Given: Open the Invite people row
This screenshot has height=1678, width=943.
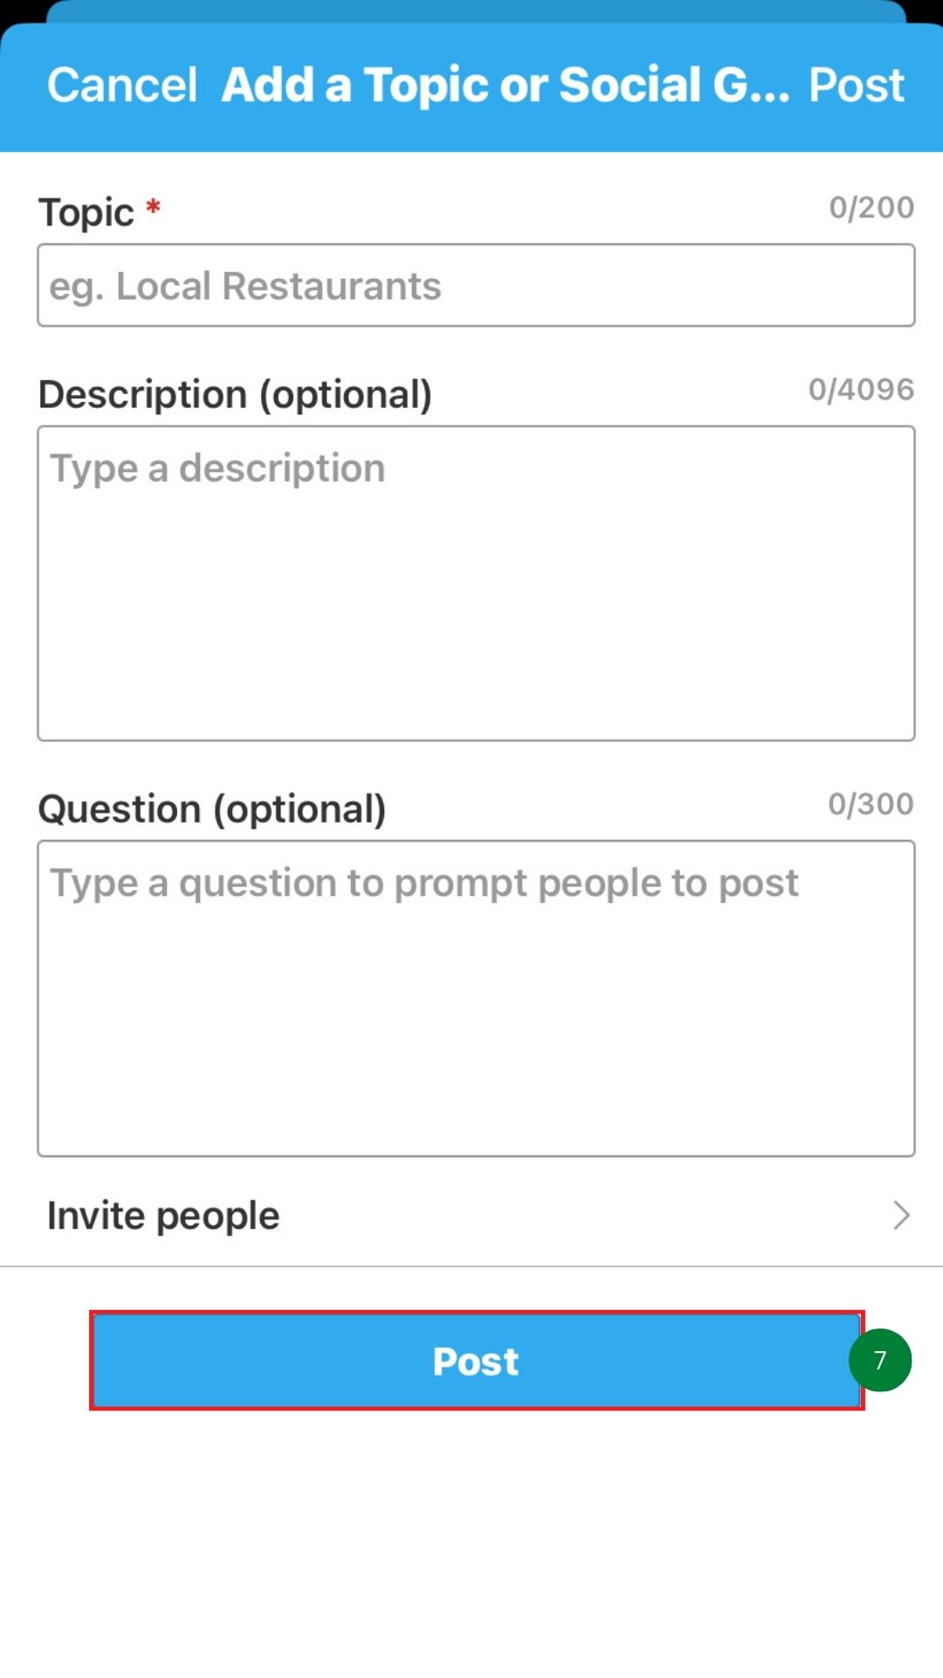Looking at the screenshot, I should pyautogui.click(x=471, y=1216).
